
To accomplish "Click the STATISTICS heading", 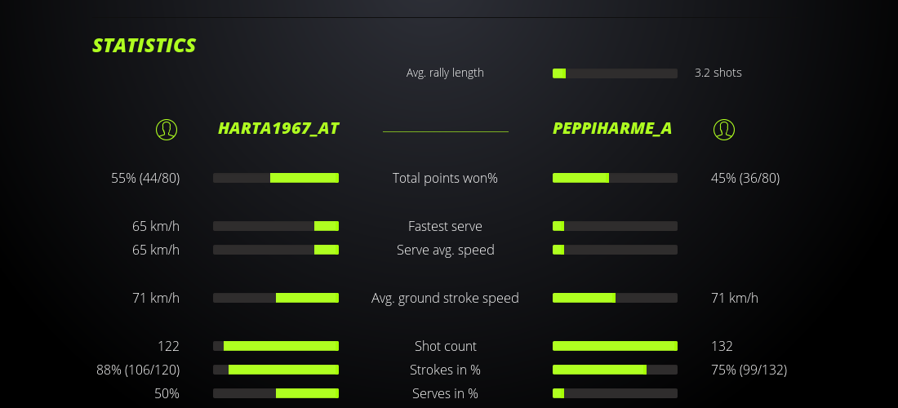I will pyautogui.click(x=144, y=46).
